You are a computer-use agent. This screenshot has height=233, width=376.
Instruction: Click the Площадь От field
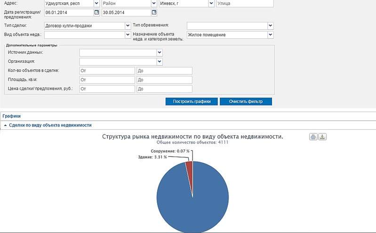pyautogui.click(x=107, y=80)
